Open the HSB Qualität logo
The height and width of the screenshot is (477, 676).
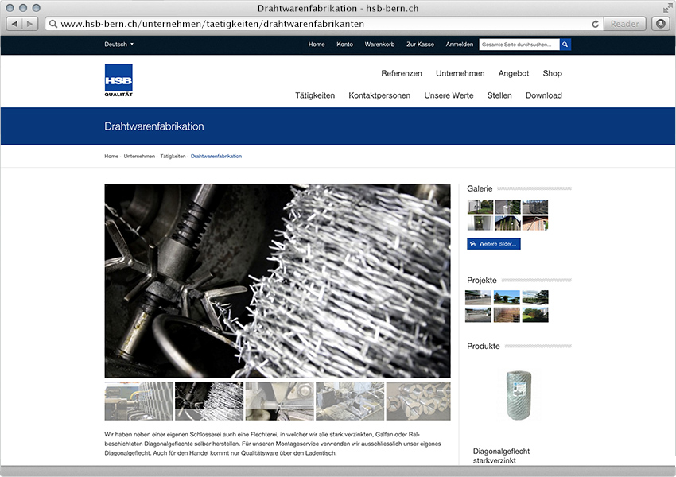[x=118, y=80]
